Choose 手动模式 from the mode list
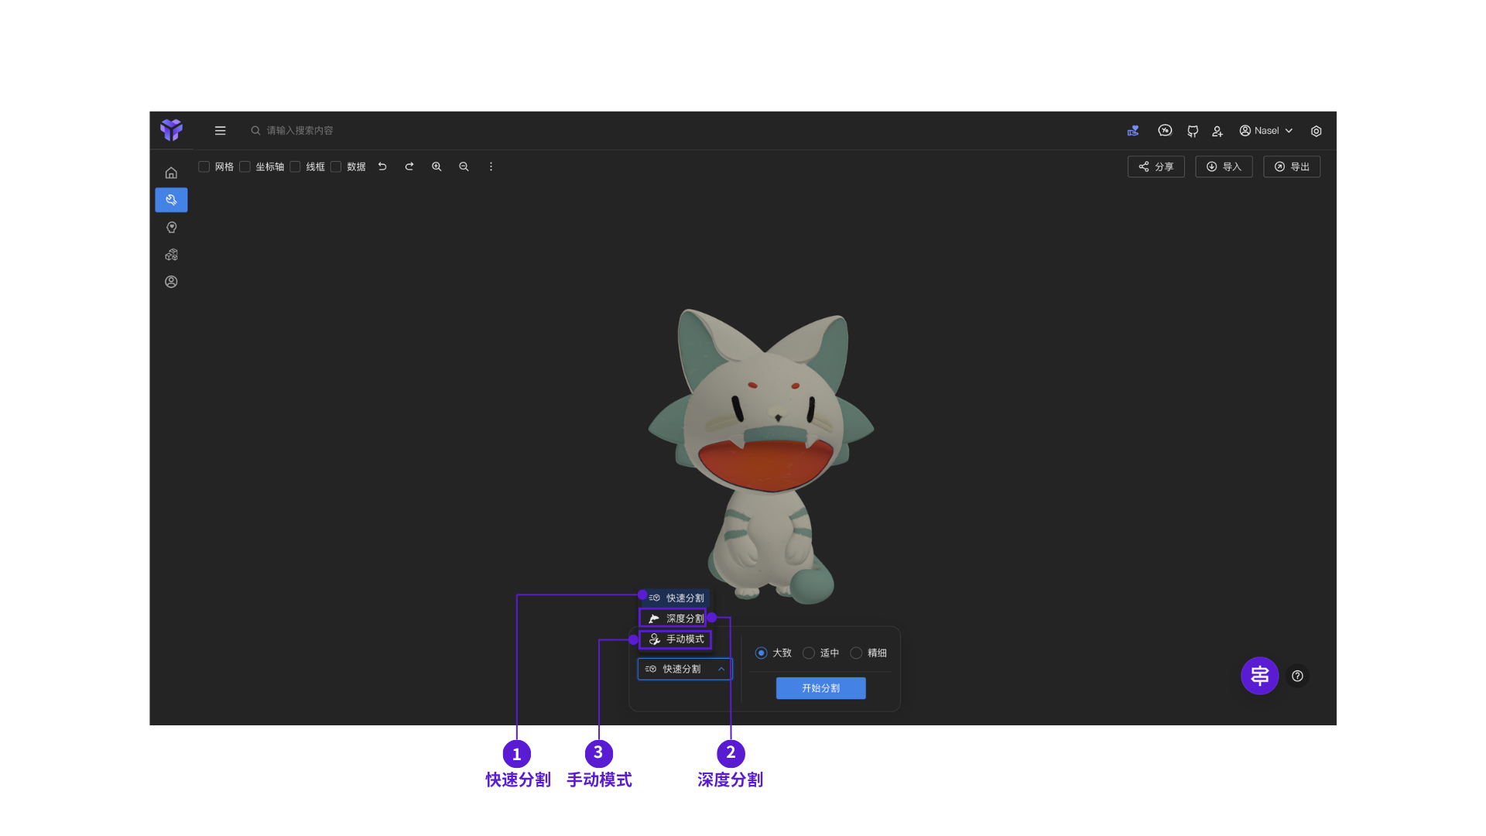Screen dimensions: 1486x836 [676, 639]
